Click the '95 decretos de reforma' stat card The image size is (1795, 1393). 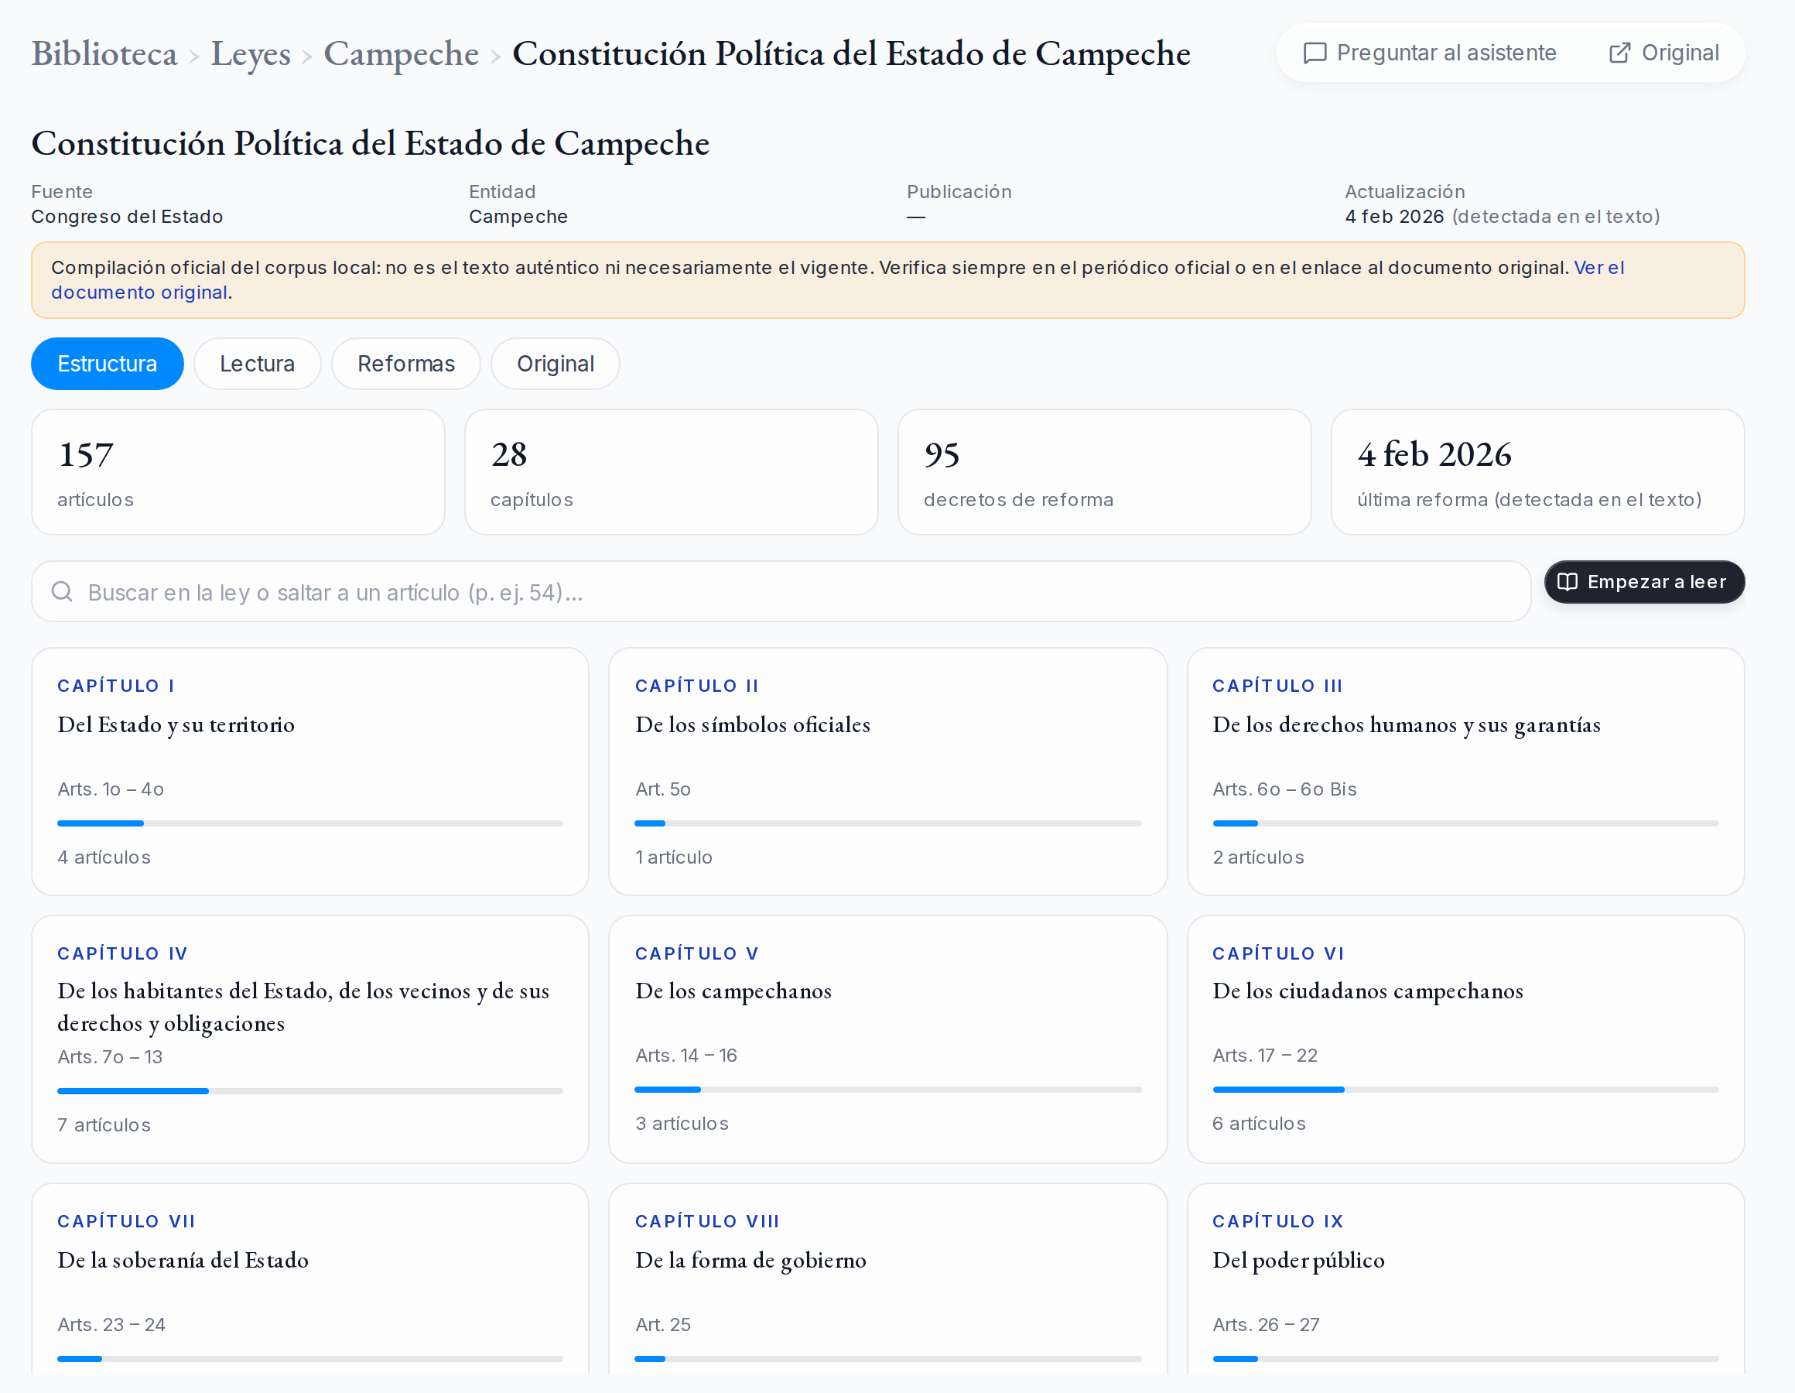(x=1105, y=472)
